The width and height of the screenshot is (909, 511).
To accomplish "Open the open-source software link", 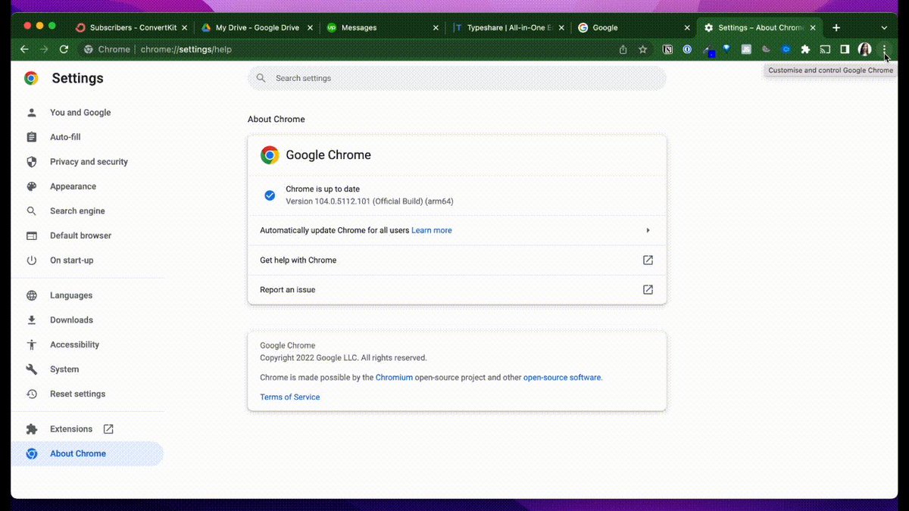I will [562, 377].
